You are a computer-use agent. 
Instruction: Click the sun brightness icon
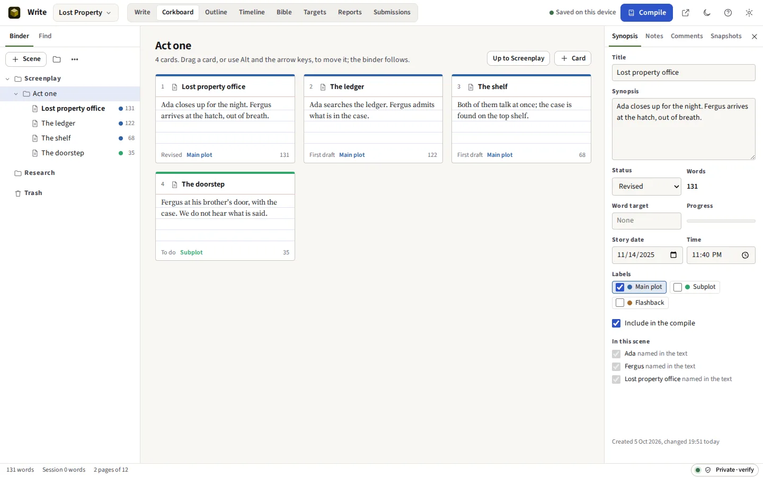pos(749,13)
